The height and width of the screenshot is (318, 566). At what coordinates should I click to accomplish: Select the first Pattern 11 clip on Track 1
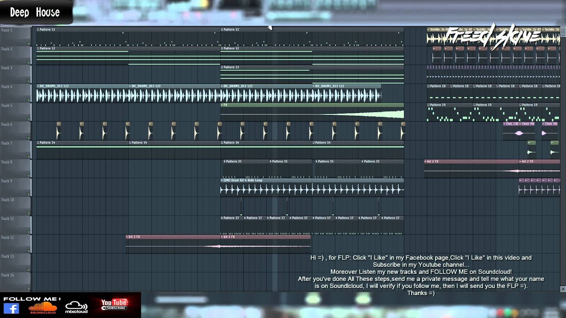tap(128, 37)
